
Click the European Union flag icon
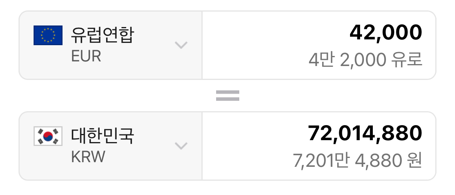coord(48,35)
